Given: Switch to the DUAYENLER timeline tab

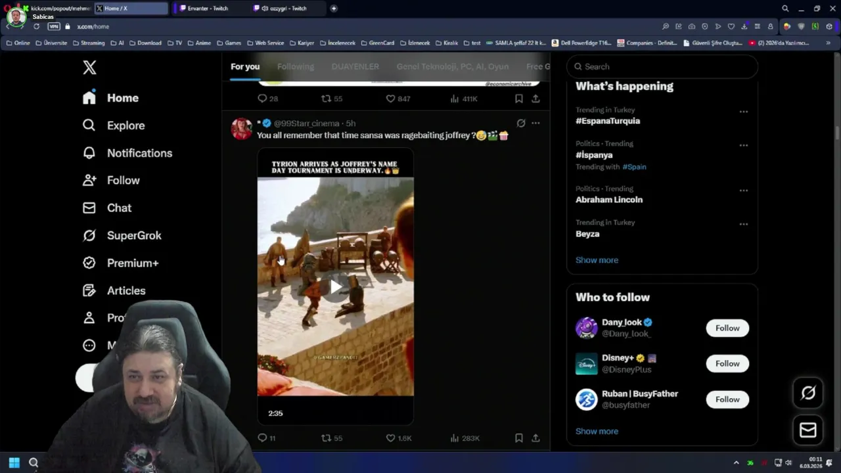Looking at the screenshot, I should click(355, 66).
